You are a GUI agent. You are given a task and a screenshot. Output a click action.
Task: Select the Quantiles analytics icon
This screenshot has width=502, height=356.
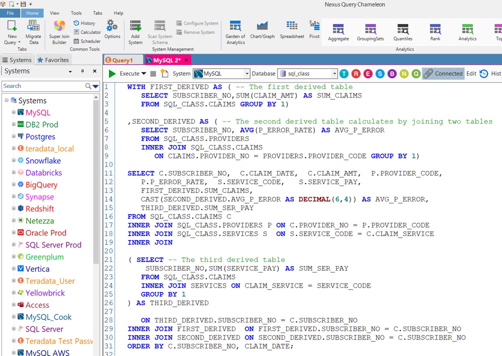[x=403, y=32]
